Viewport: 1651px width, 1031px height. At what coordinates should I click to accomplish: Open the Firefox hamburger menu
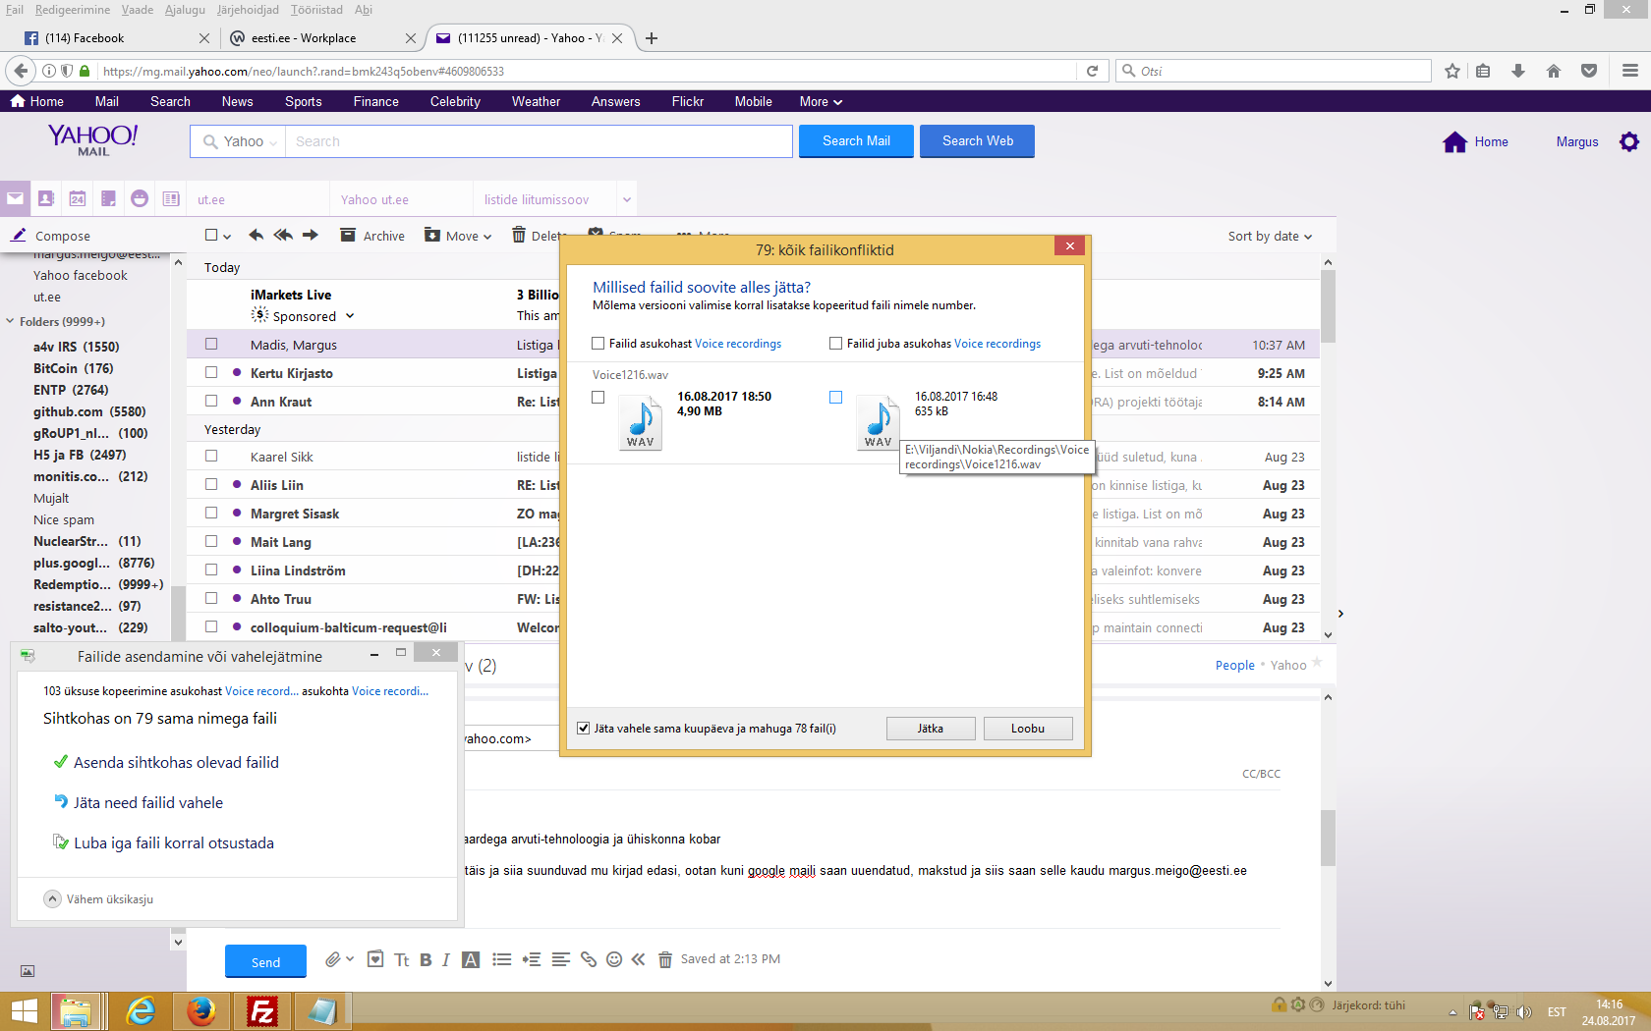(1630, 71)
